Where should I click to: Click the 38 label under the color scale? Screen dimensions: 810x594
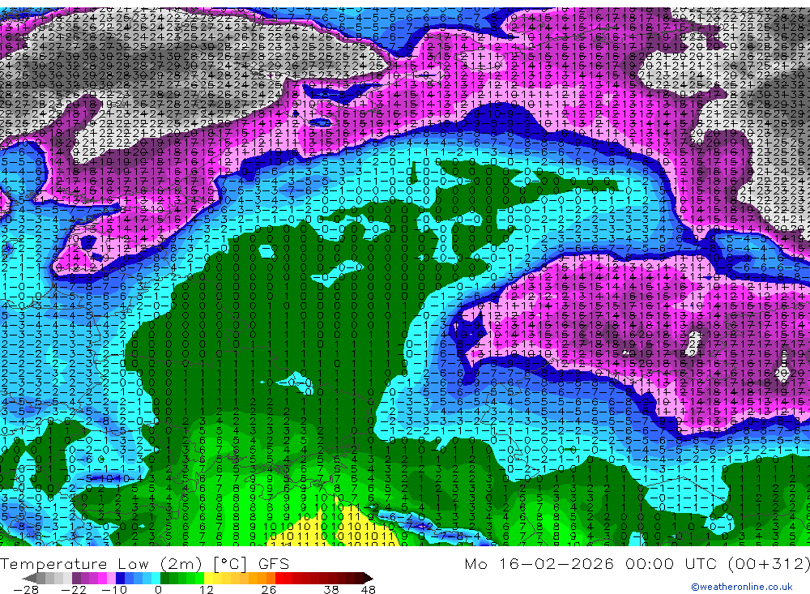pyautogui.click(x=330, y=590)
